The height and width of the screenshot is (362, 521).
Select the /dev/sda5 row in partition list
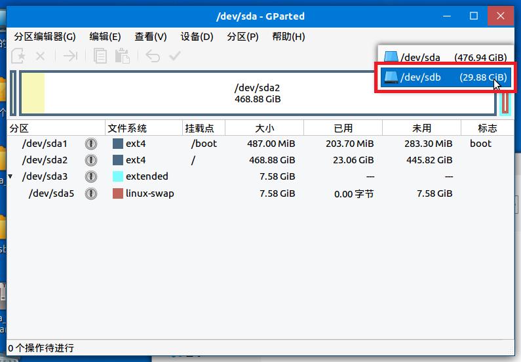point(261,193)
